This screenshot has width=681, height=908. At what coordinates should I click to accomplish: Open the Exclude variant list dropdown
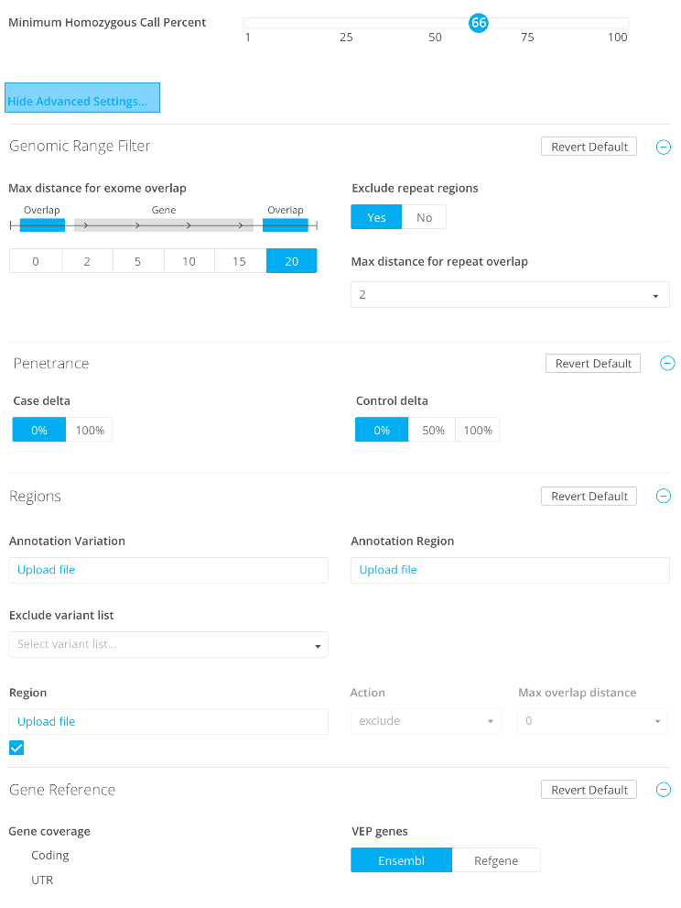(168, 645)
